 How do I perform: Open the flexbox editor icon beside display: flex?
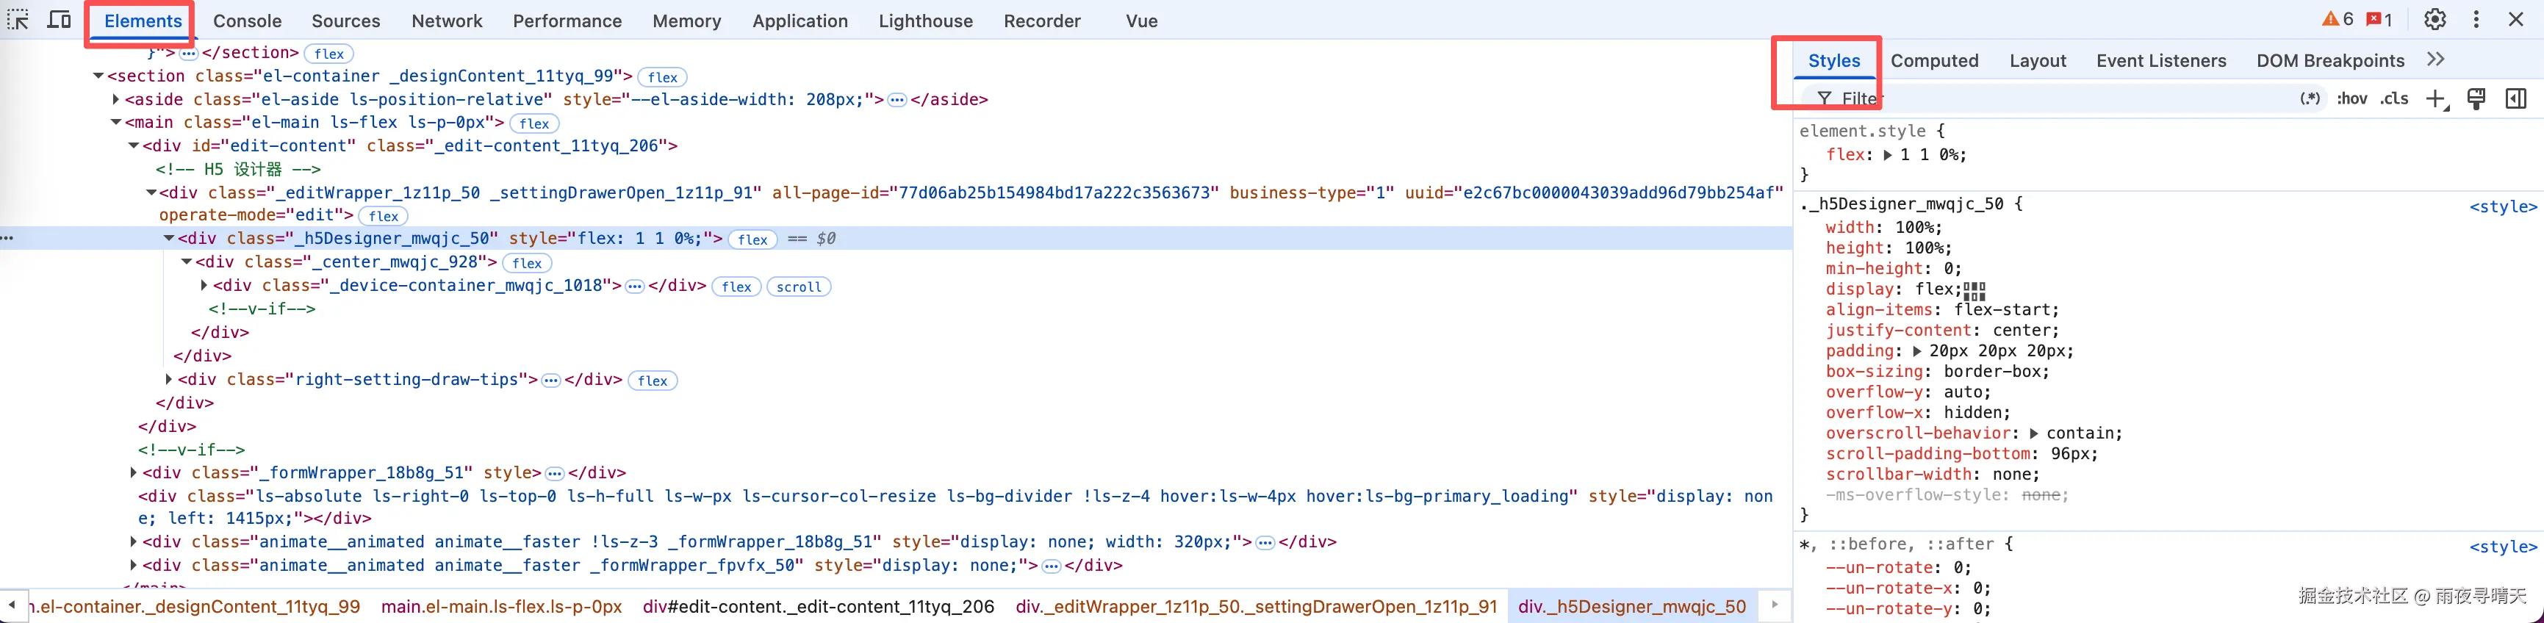tap(1975, 290)
